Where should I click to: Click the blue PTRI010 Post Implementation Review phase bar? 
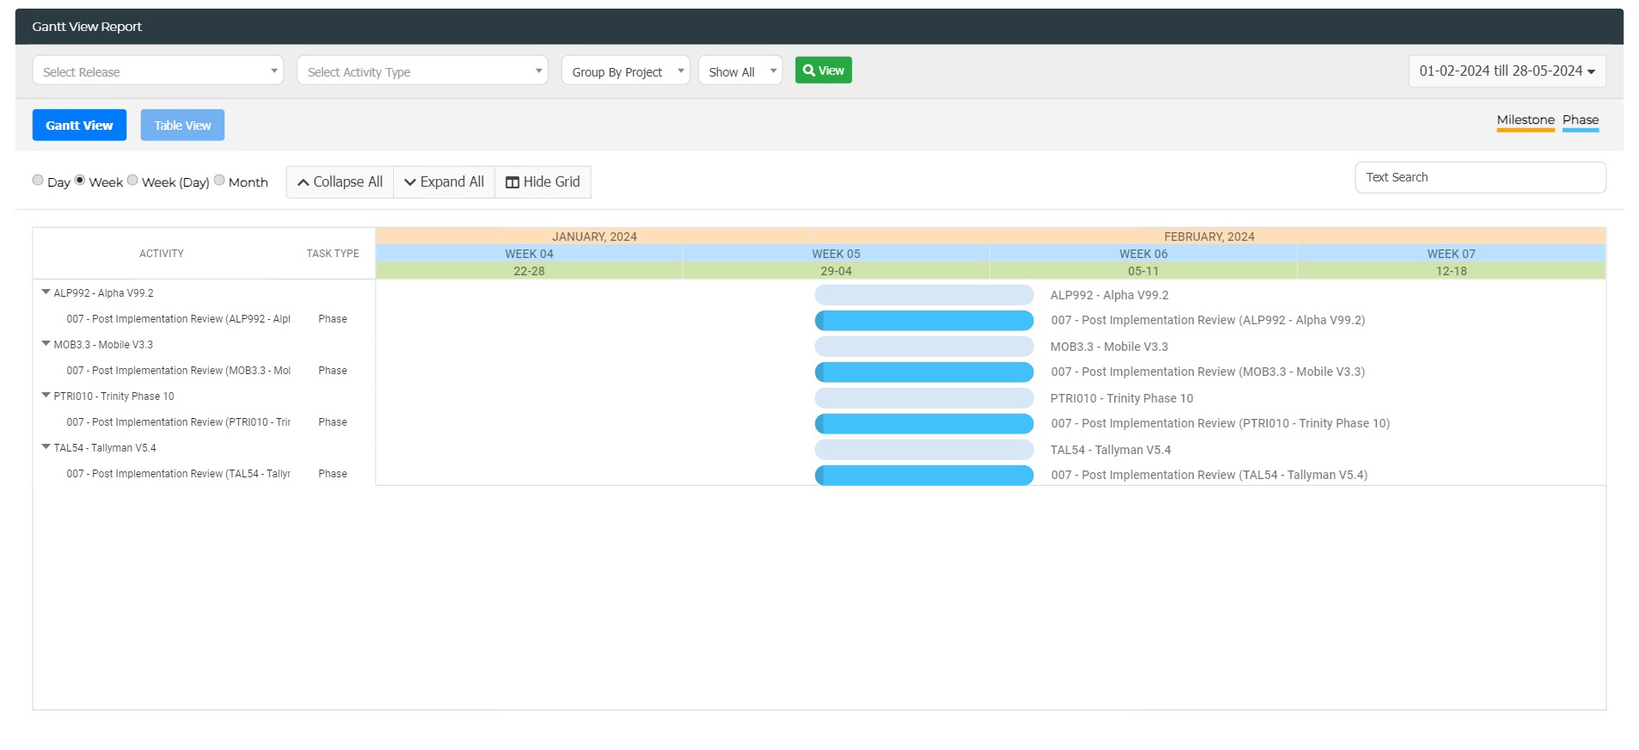[x=924, y=424]
